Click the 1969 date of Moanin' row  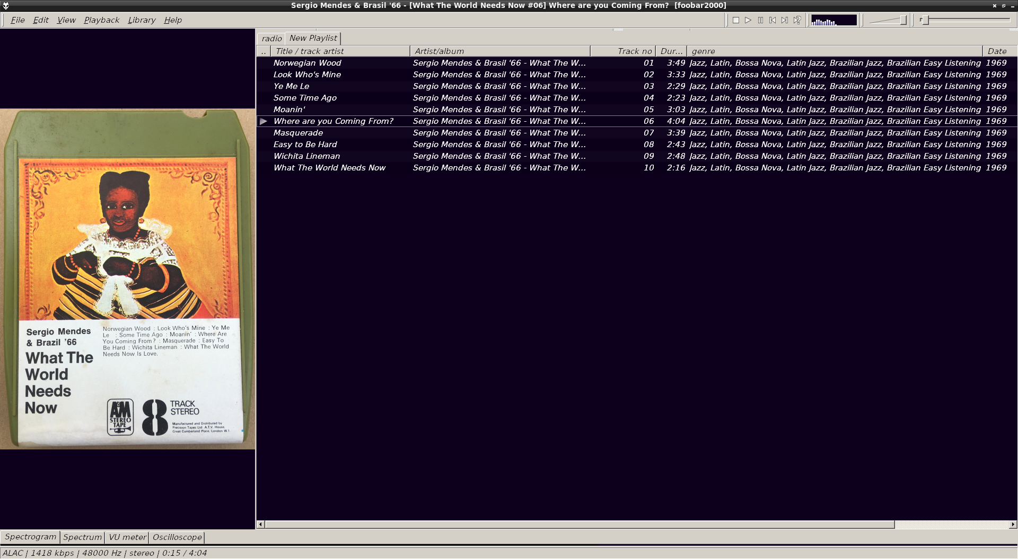[996, 110]
